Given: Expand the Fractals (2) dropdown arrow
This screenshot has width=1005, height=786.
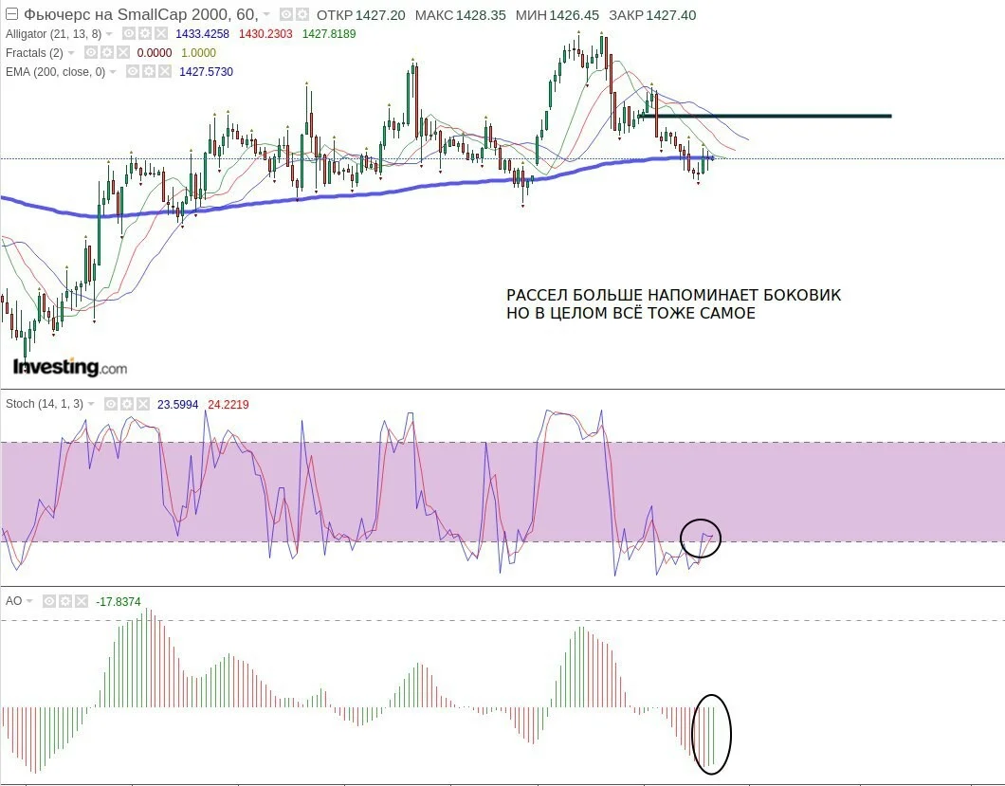Looking at the screenshot, I should tap(71, 52).
